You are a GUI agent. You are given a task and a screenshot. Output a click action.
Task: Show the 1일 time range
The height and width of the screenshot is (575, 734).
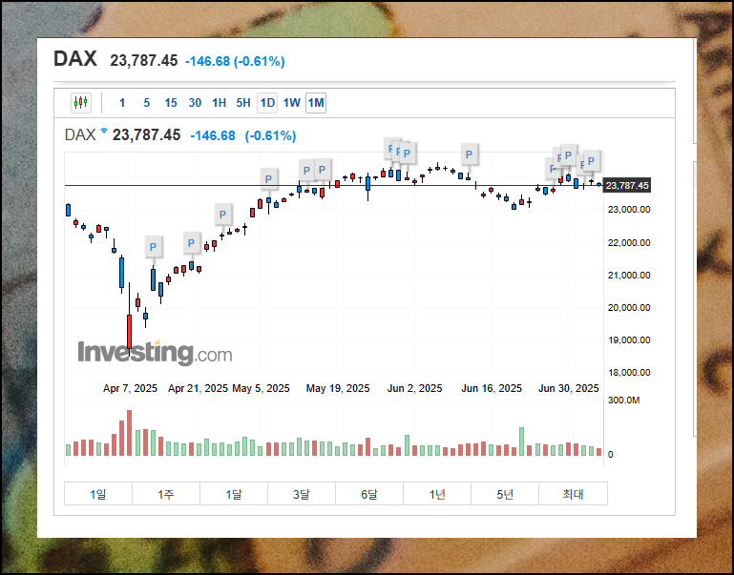click(x=98, y=494)
